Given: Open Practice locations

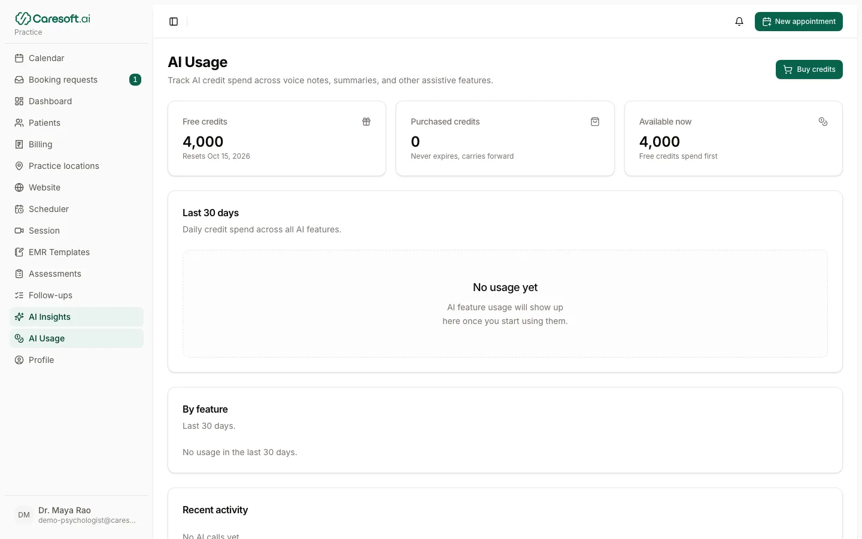Looking at the screenshot, I should click(x=77, y=166).
